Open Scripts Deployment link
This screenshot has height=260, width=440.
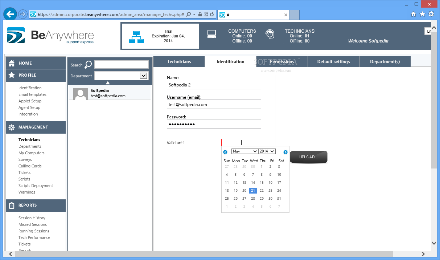pos(36,186)
